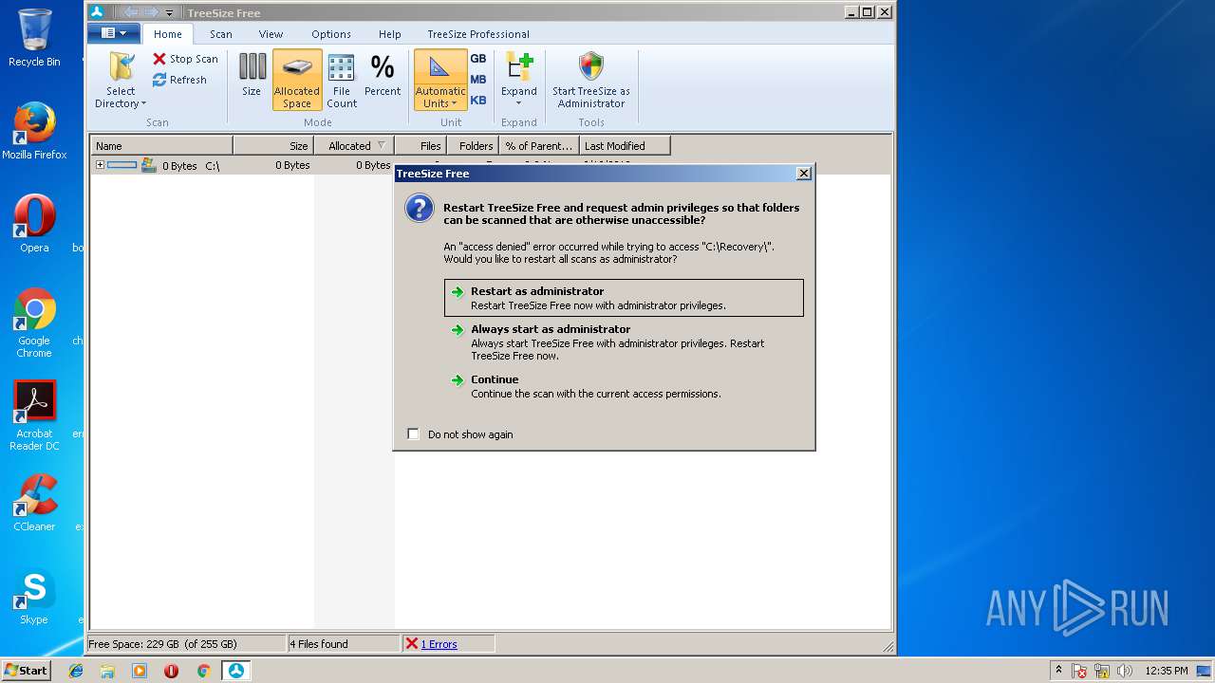1215x683 pixels.
Task: Set unit to MB
Action: [x=478, y=80]
